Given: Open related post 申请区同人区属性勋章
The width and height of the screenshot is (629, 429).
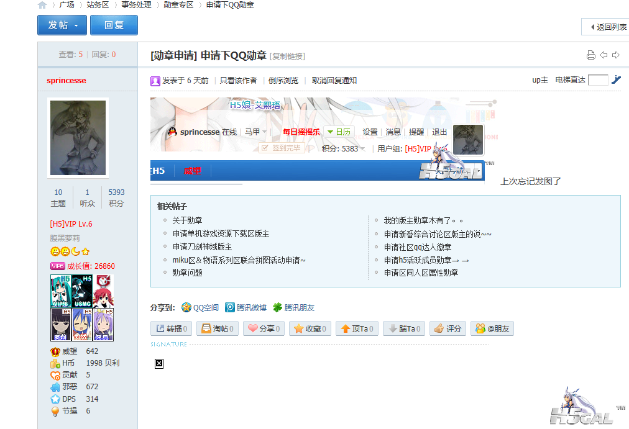Looking at the screenshot, I should tap(421, 273).
